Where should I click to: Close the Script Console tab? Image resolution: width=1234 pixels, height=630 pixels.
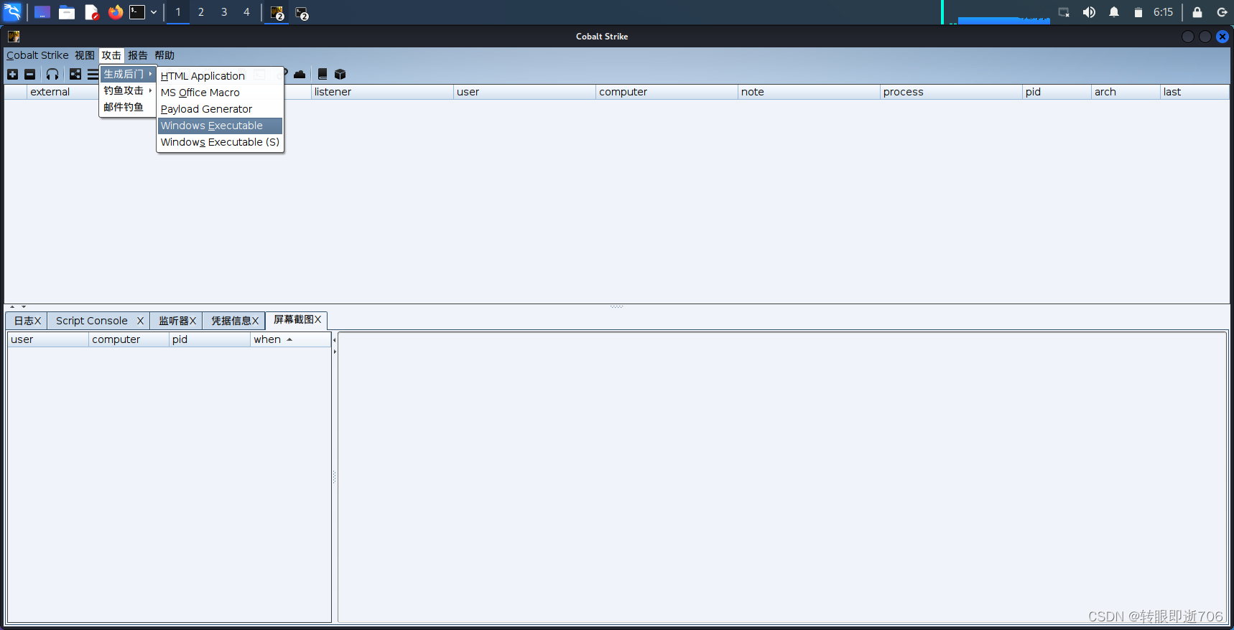click(140, 321)
